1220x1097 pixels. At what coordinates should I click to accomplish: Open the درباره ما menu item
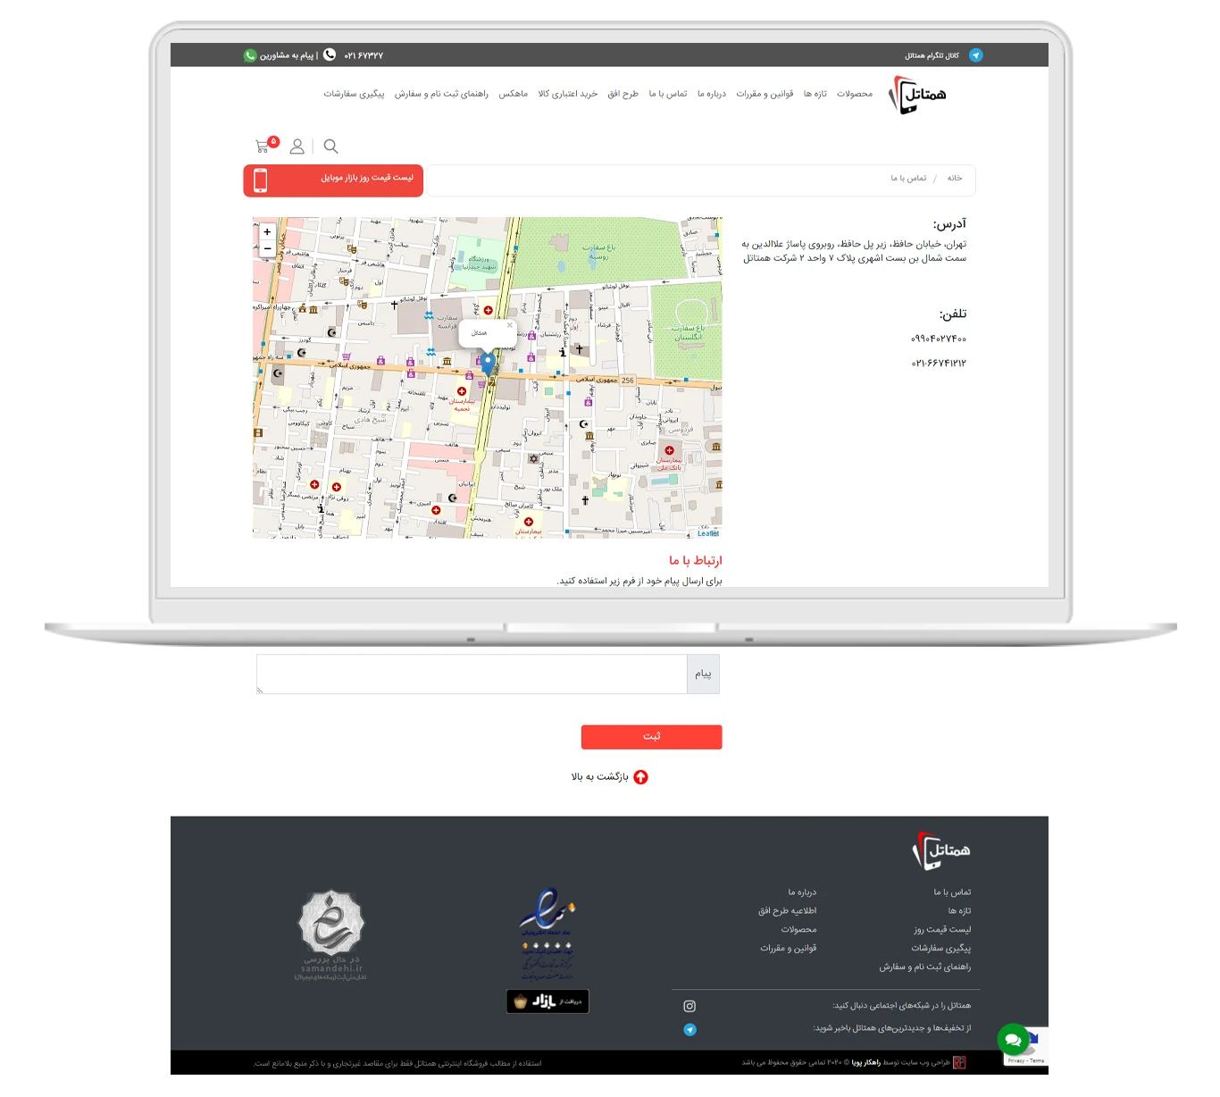(711, 94)
